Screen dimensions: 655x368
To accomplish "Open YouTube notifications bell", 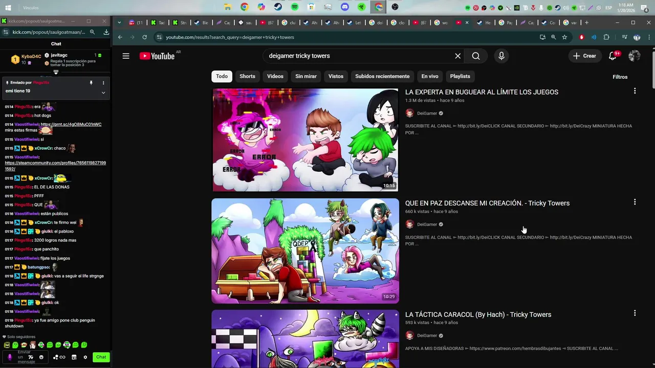I will pyautogui.click(x=613, y=56).
